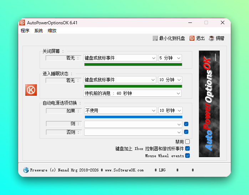Open the 系统 menu
The image size is (249, 195).
pyautogui.click(x=39, y=31)
